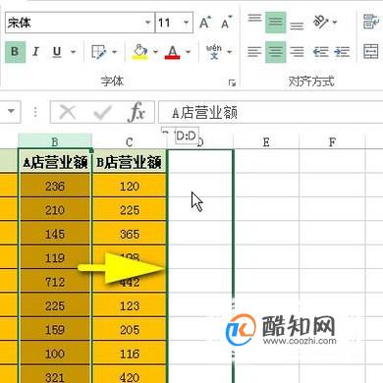Toggle Italic formatting button
383x383 pixels.
[36, 52]
